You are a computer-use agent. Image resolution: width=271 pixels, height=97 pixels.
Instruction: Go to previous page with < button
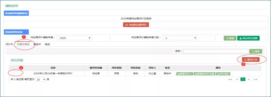pyautogui.click(x=237, y=79)
